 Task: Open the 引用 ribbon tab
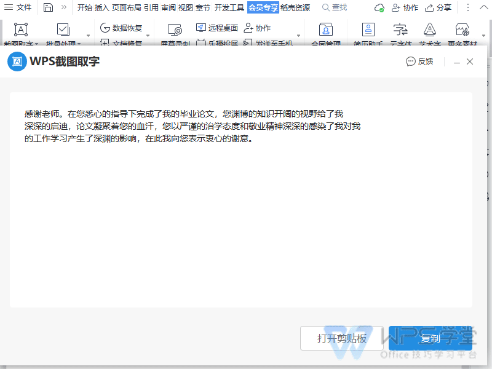click(151, 7)
